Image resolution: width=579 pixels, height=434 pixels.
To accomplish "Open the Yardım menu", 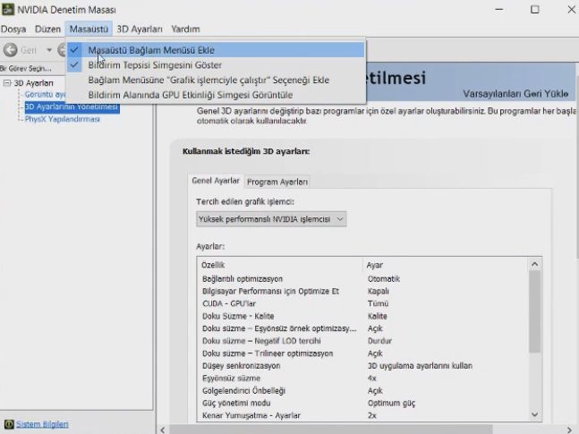I will click(185, 29).
